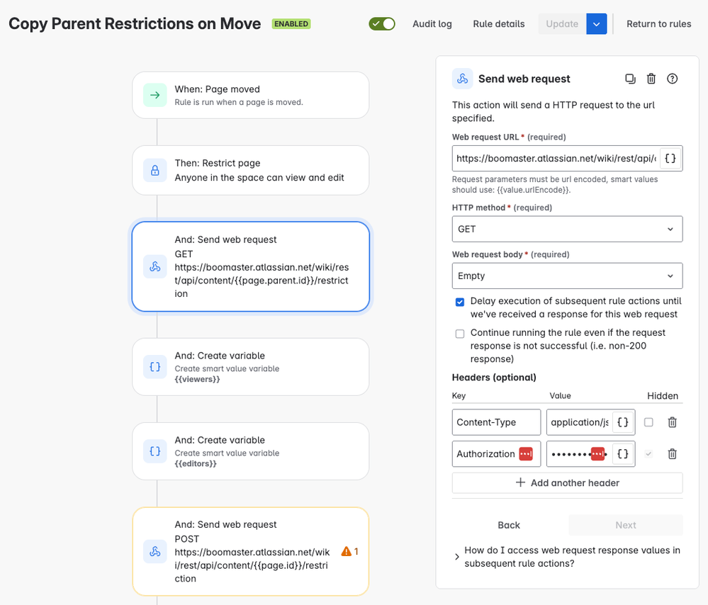Click the webhook icon on GET web request step

[x=155, y=266]
